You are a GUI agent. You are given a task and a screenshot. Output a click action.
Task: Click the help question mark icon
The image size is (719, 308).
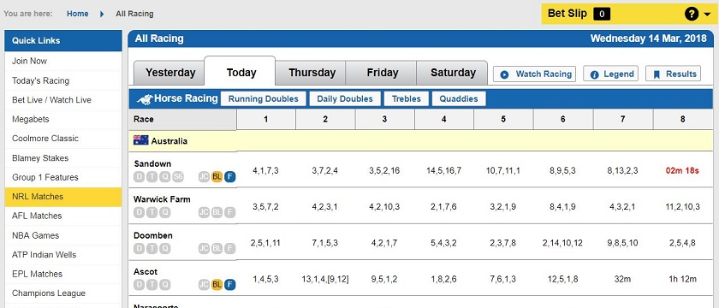692,14
